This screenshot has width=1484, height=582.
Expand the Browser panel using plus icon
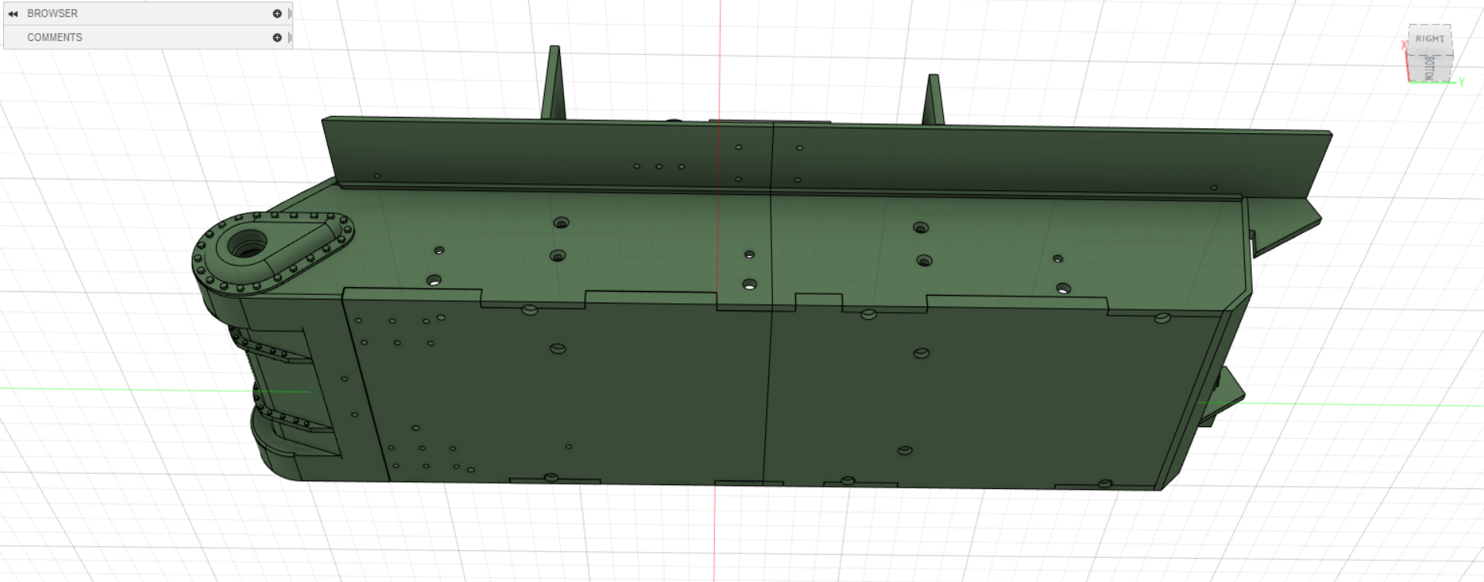coord(277,13)
